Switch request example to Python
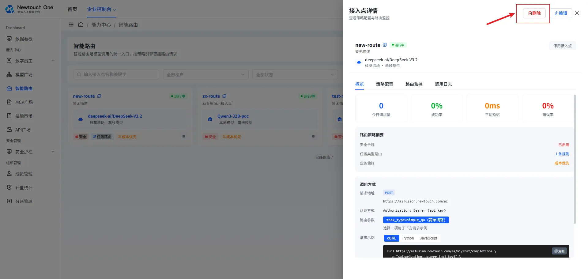The width and height of the screenshot is (588, 279). point(408,238)
